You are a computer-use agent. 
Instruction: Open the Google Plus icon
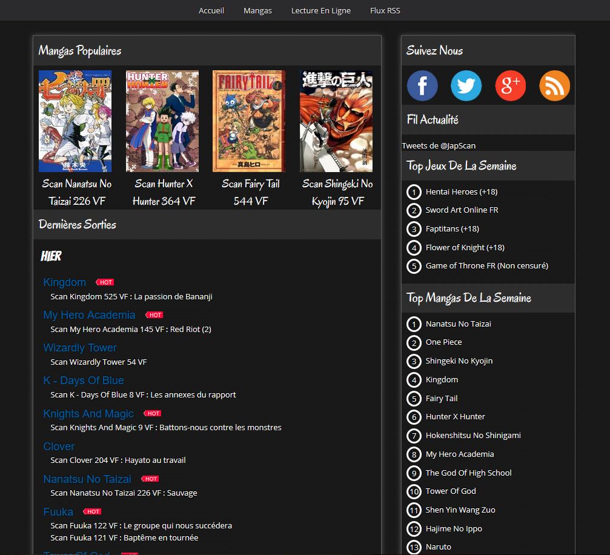(511, 85)
